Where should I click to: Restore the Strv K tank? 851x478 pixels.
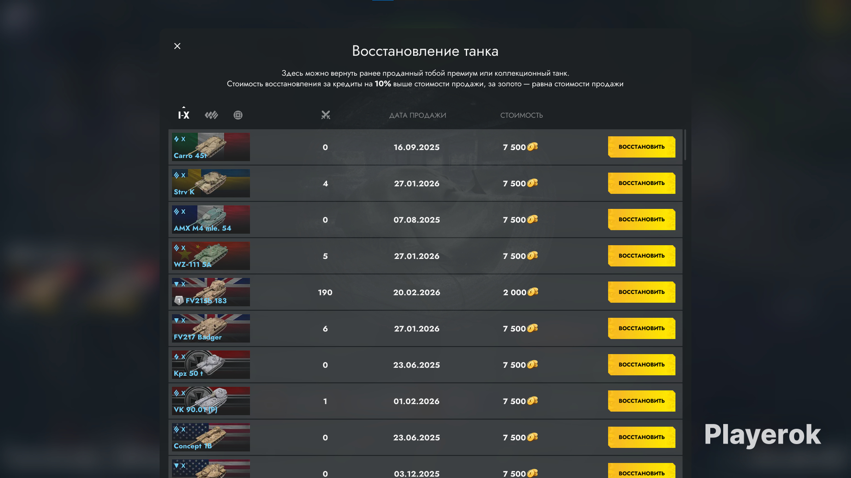(641, 183)
